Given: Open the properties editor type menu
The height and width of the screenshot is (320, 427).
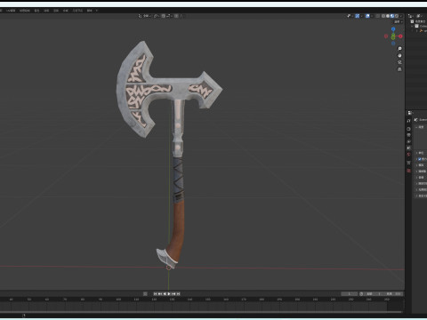Looking at the screenshot, I should click(x=410, y=113).
